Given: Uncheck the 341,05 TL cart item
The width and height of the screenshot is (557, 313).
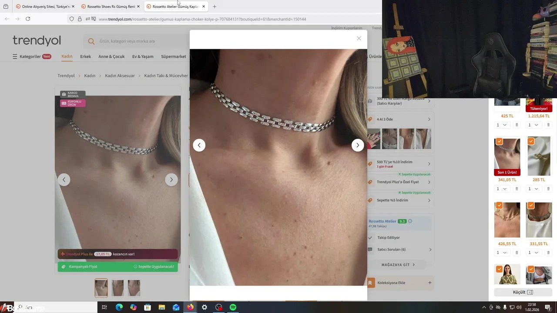Looking at the screenshot, I should click(499, 141).
